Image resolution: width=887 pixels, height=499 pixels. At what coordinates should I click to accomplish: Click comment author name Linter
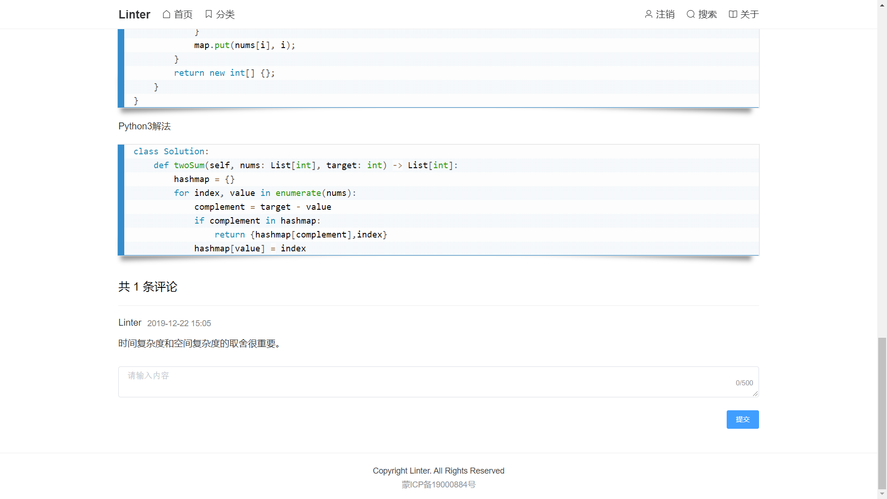pos(130,323)
